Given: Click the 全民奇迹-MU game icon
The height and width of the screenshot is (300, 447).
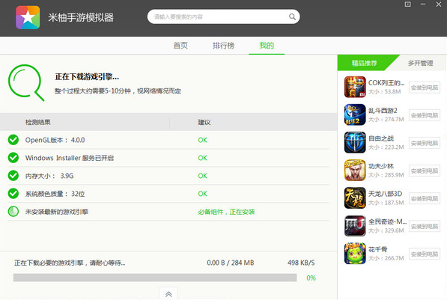Looking at the screenshot, I should [x=355, y=226].
